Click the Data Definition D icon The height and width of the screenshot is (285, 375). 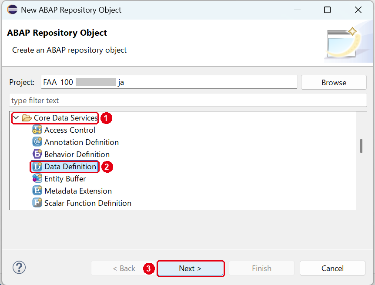coord(37,166)
